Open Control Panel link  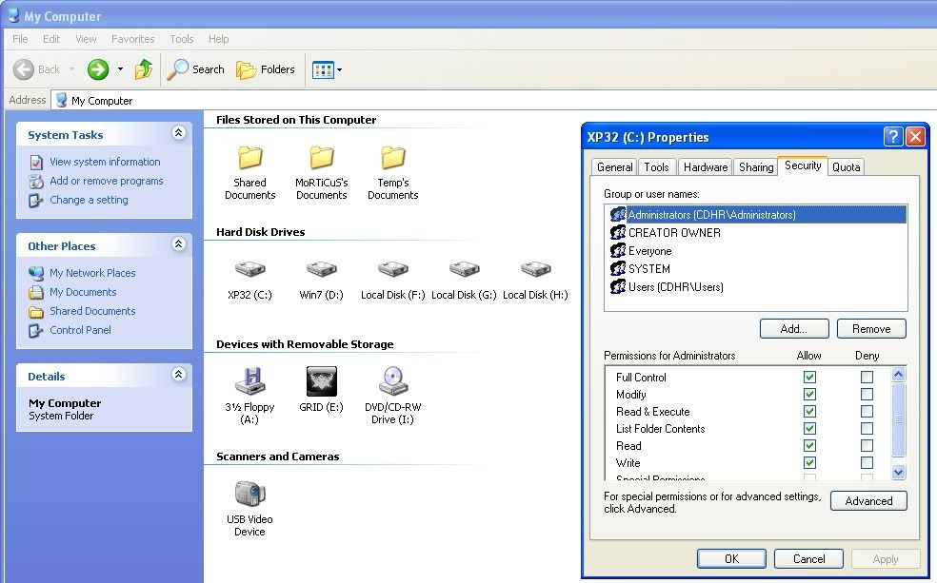tap(80, 330)
